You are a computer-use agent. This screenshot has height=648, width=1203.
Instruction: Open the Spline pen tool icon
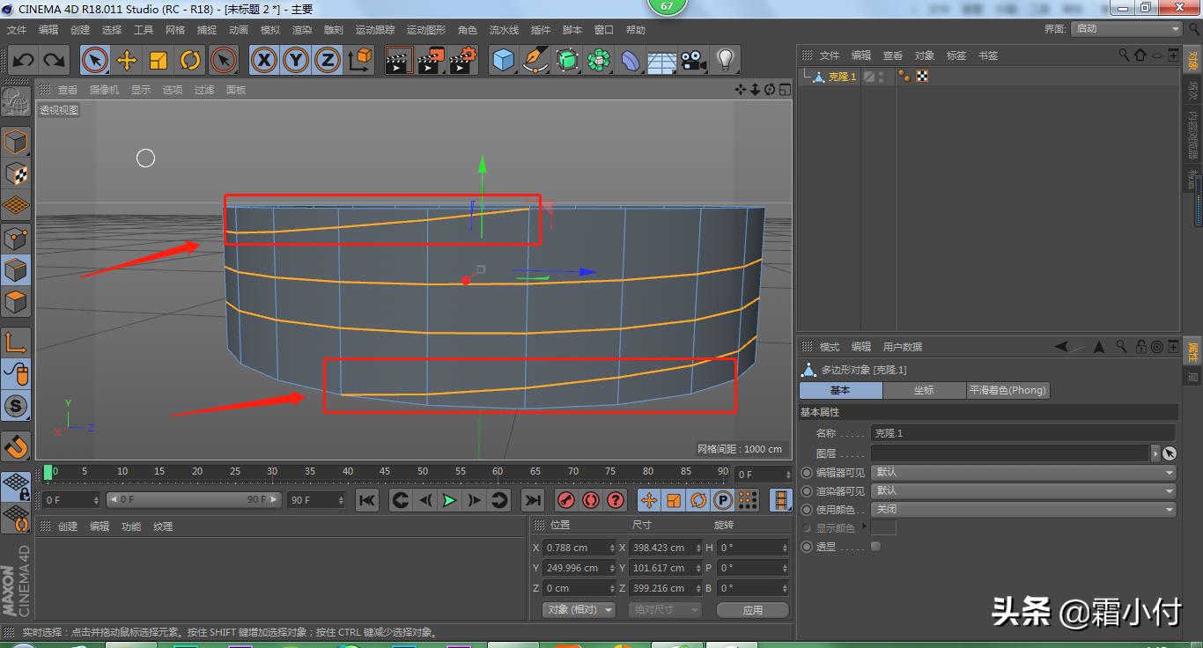coord(534,60)
